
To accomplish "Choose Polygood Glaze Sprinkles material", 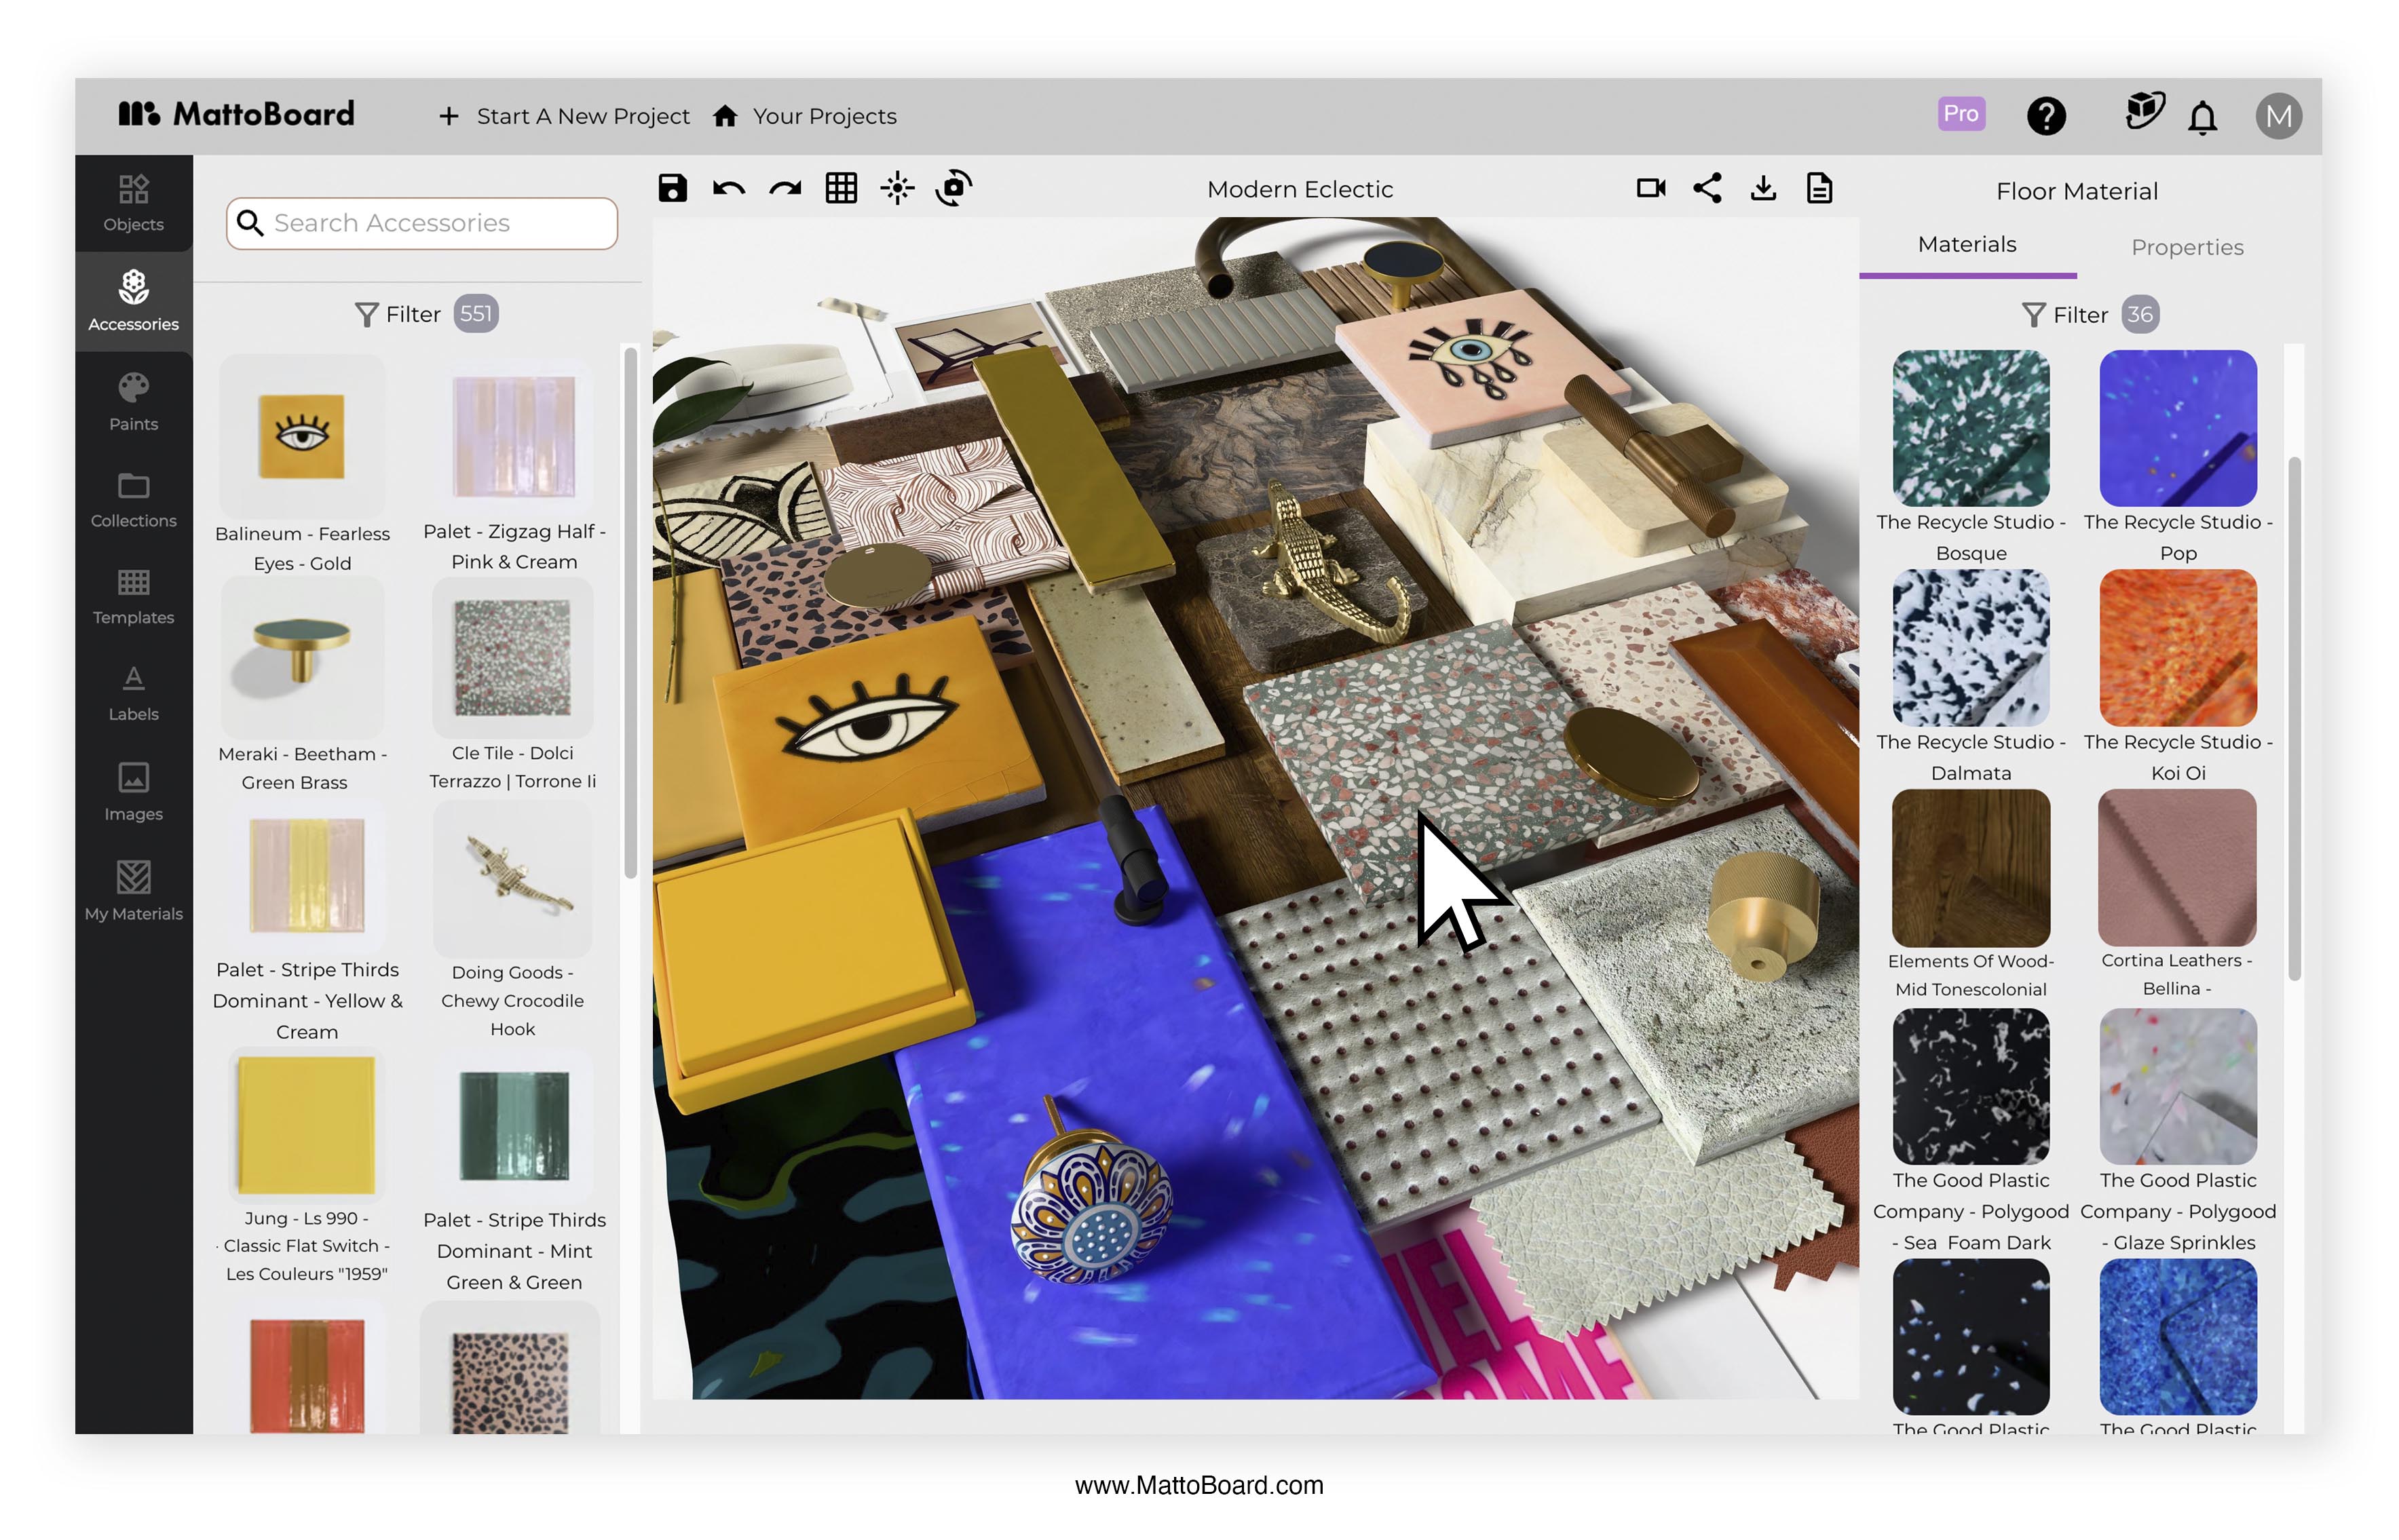I will coord(2178,1087).
